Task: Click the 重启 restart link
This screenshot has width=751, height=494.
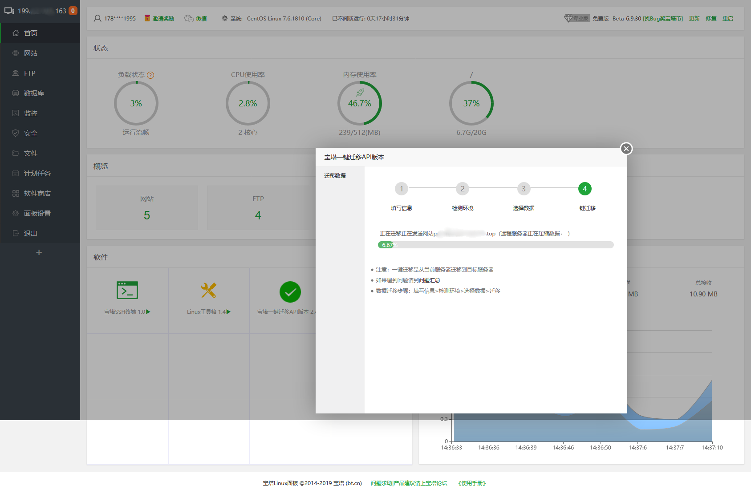Action: pyautogui.click(x=728, y=18)
